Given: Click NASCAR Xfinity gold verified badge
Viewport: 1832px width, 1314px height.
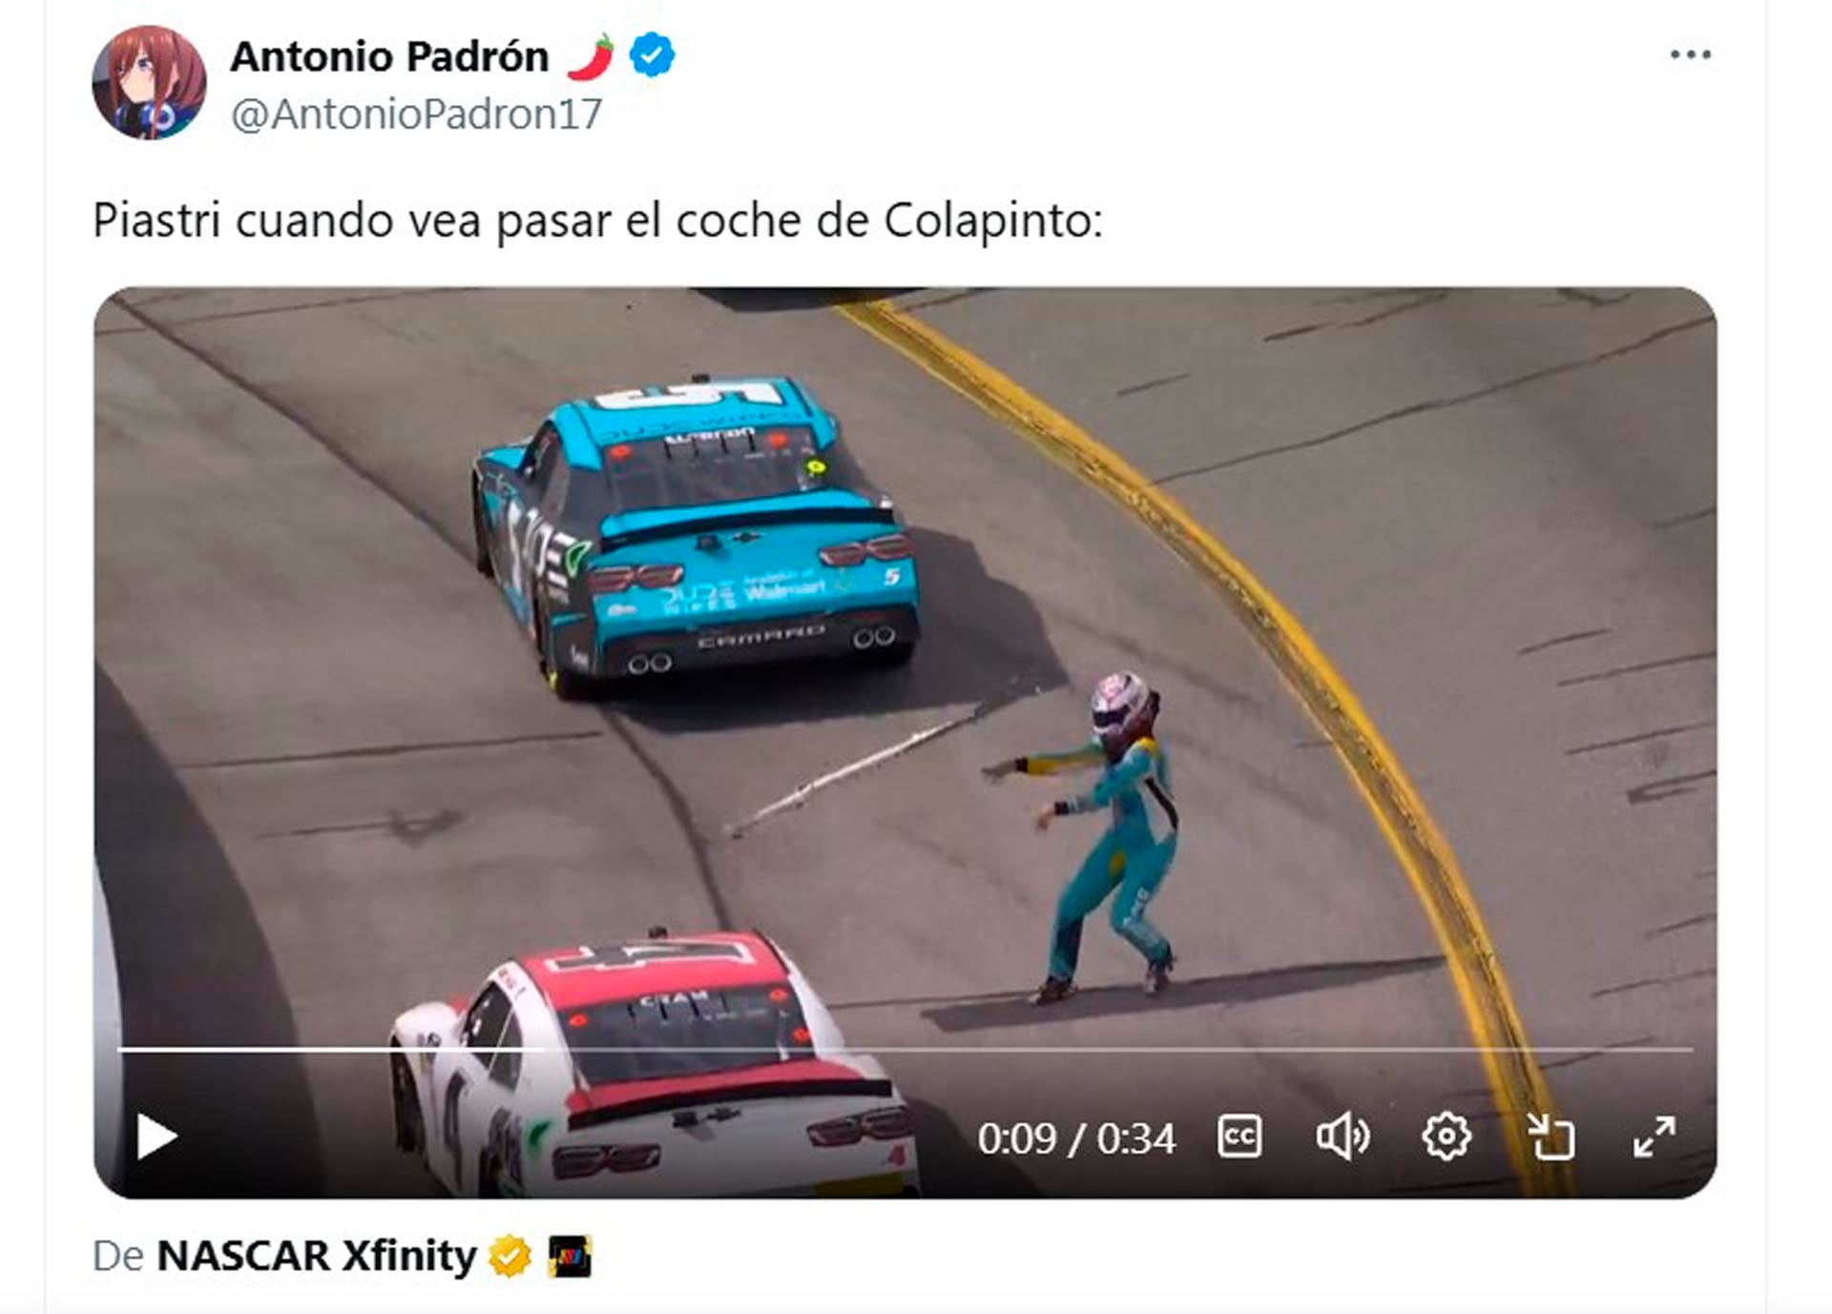Looking at the screenshot, I should [510, 1256].
